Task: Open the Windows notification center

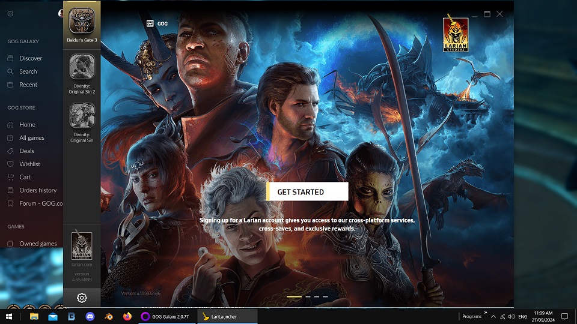Action: (x=564, y=316)
